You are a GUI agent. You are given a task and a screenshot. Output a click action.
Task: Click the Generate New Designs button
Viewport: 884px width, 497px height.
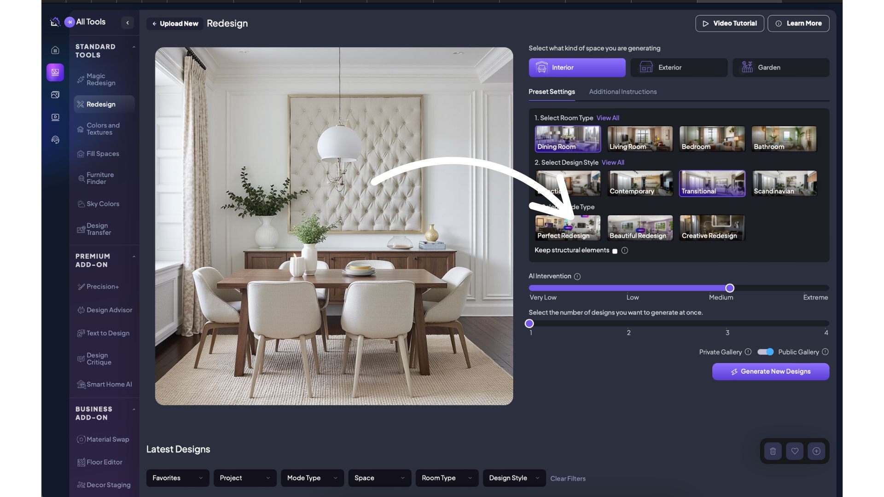pyautogui.click(x=770, y=372)
